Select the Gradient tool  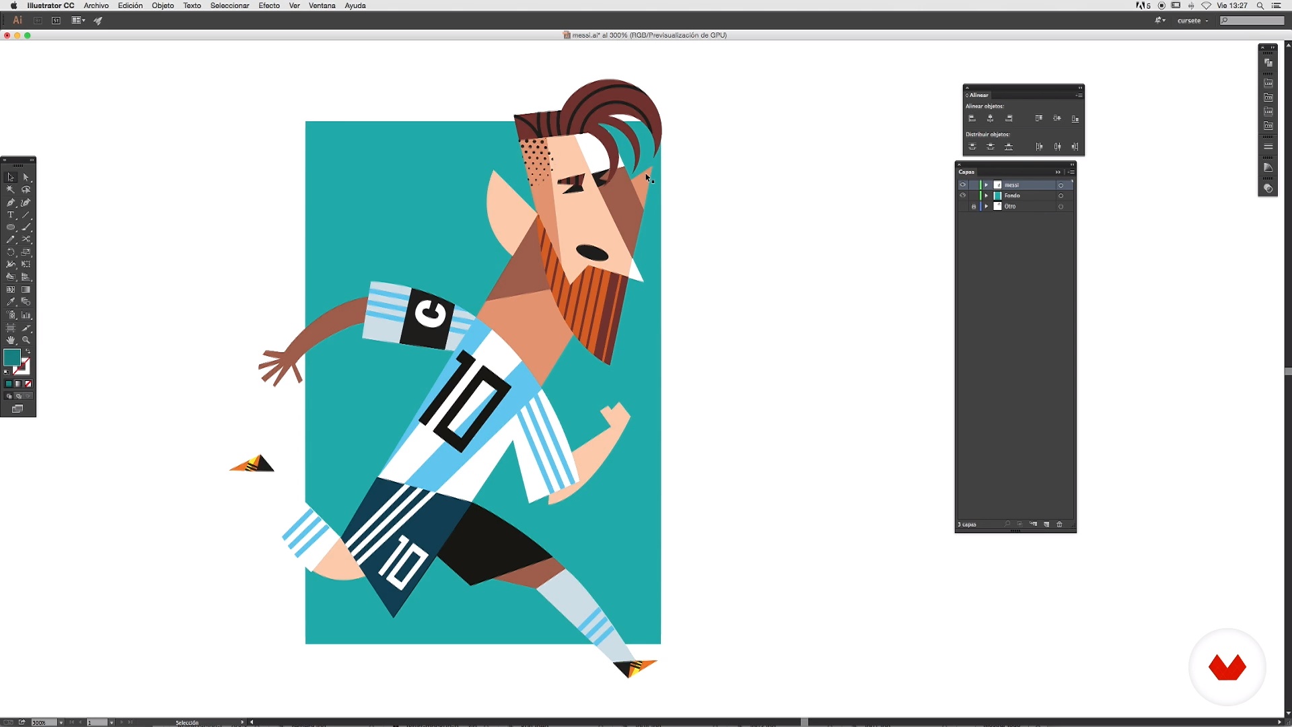click(26, 289)
